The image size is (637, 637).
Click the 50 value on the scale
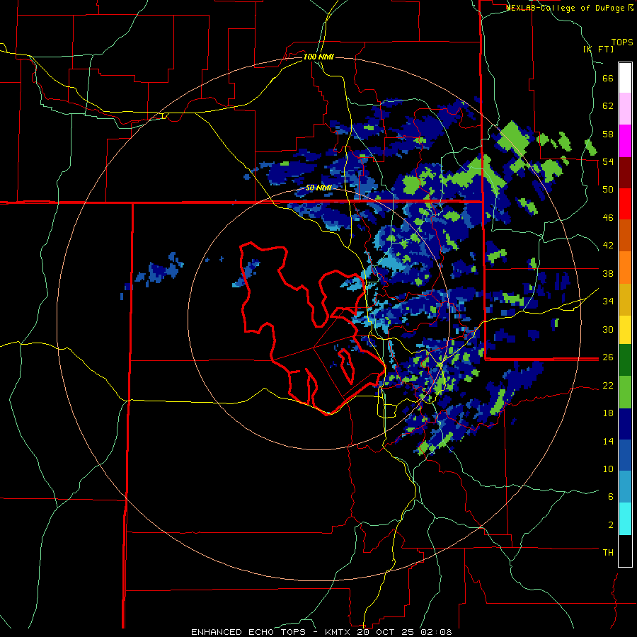[608, 190]
